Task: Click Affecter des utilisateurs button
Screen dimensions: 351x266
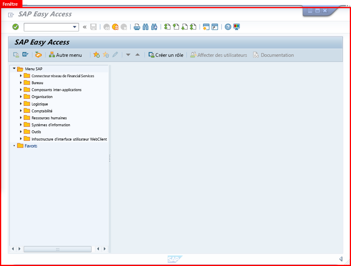Action: click(x=219, y=55)
